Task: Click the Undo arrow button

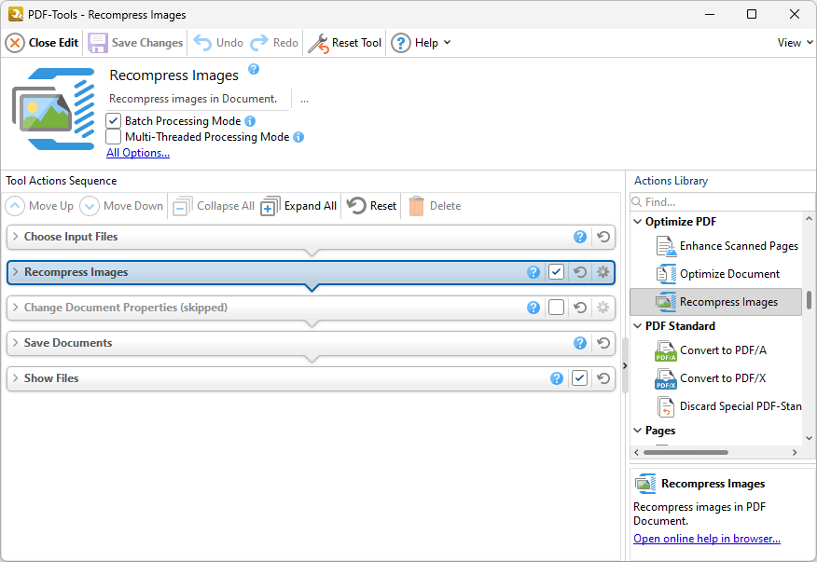Action: pyautogui.click(x=218, y=43)
